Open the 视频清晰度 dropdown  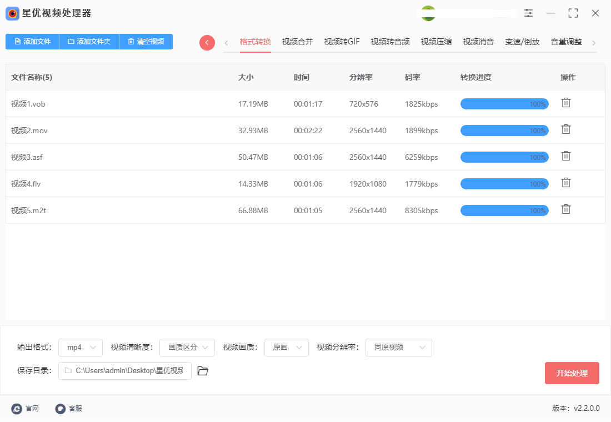click(x=187, y=348)
